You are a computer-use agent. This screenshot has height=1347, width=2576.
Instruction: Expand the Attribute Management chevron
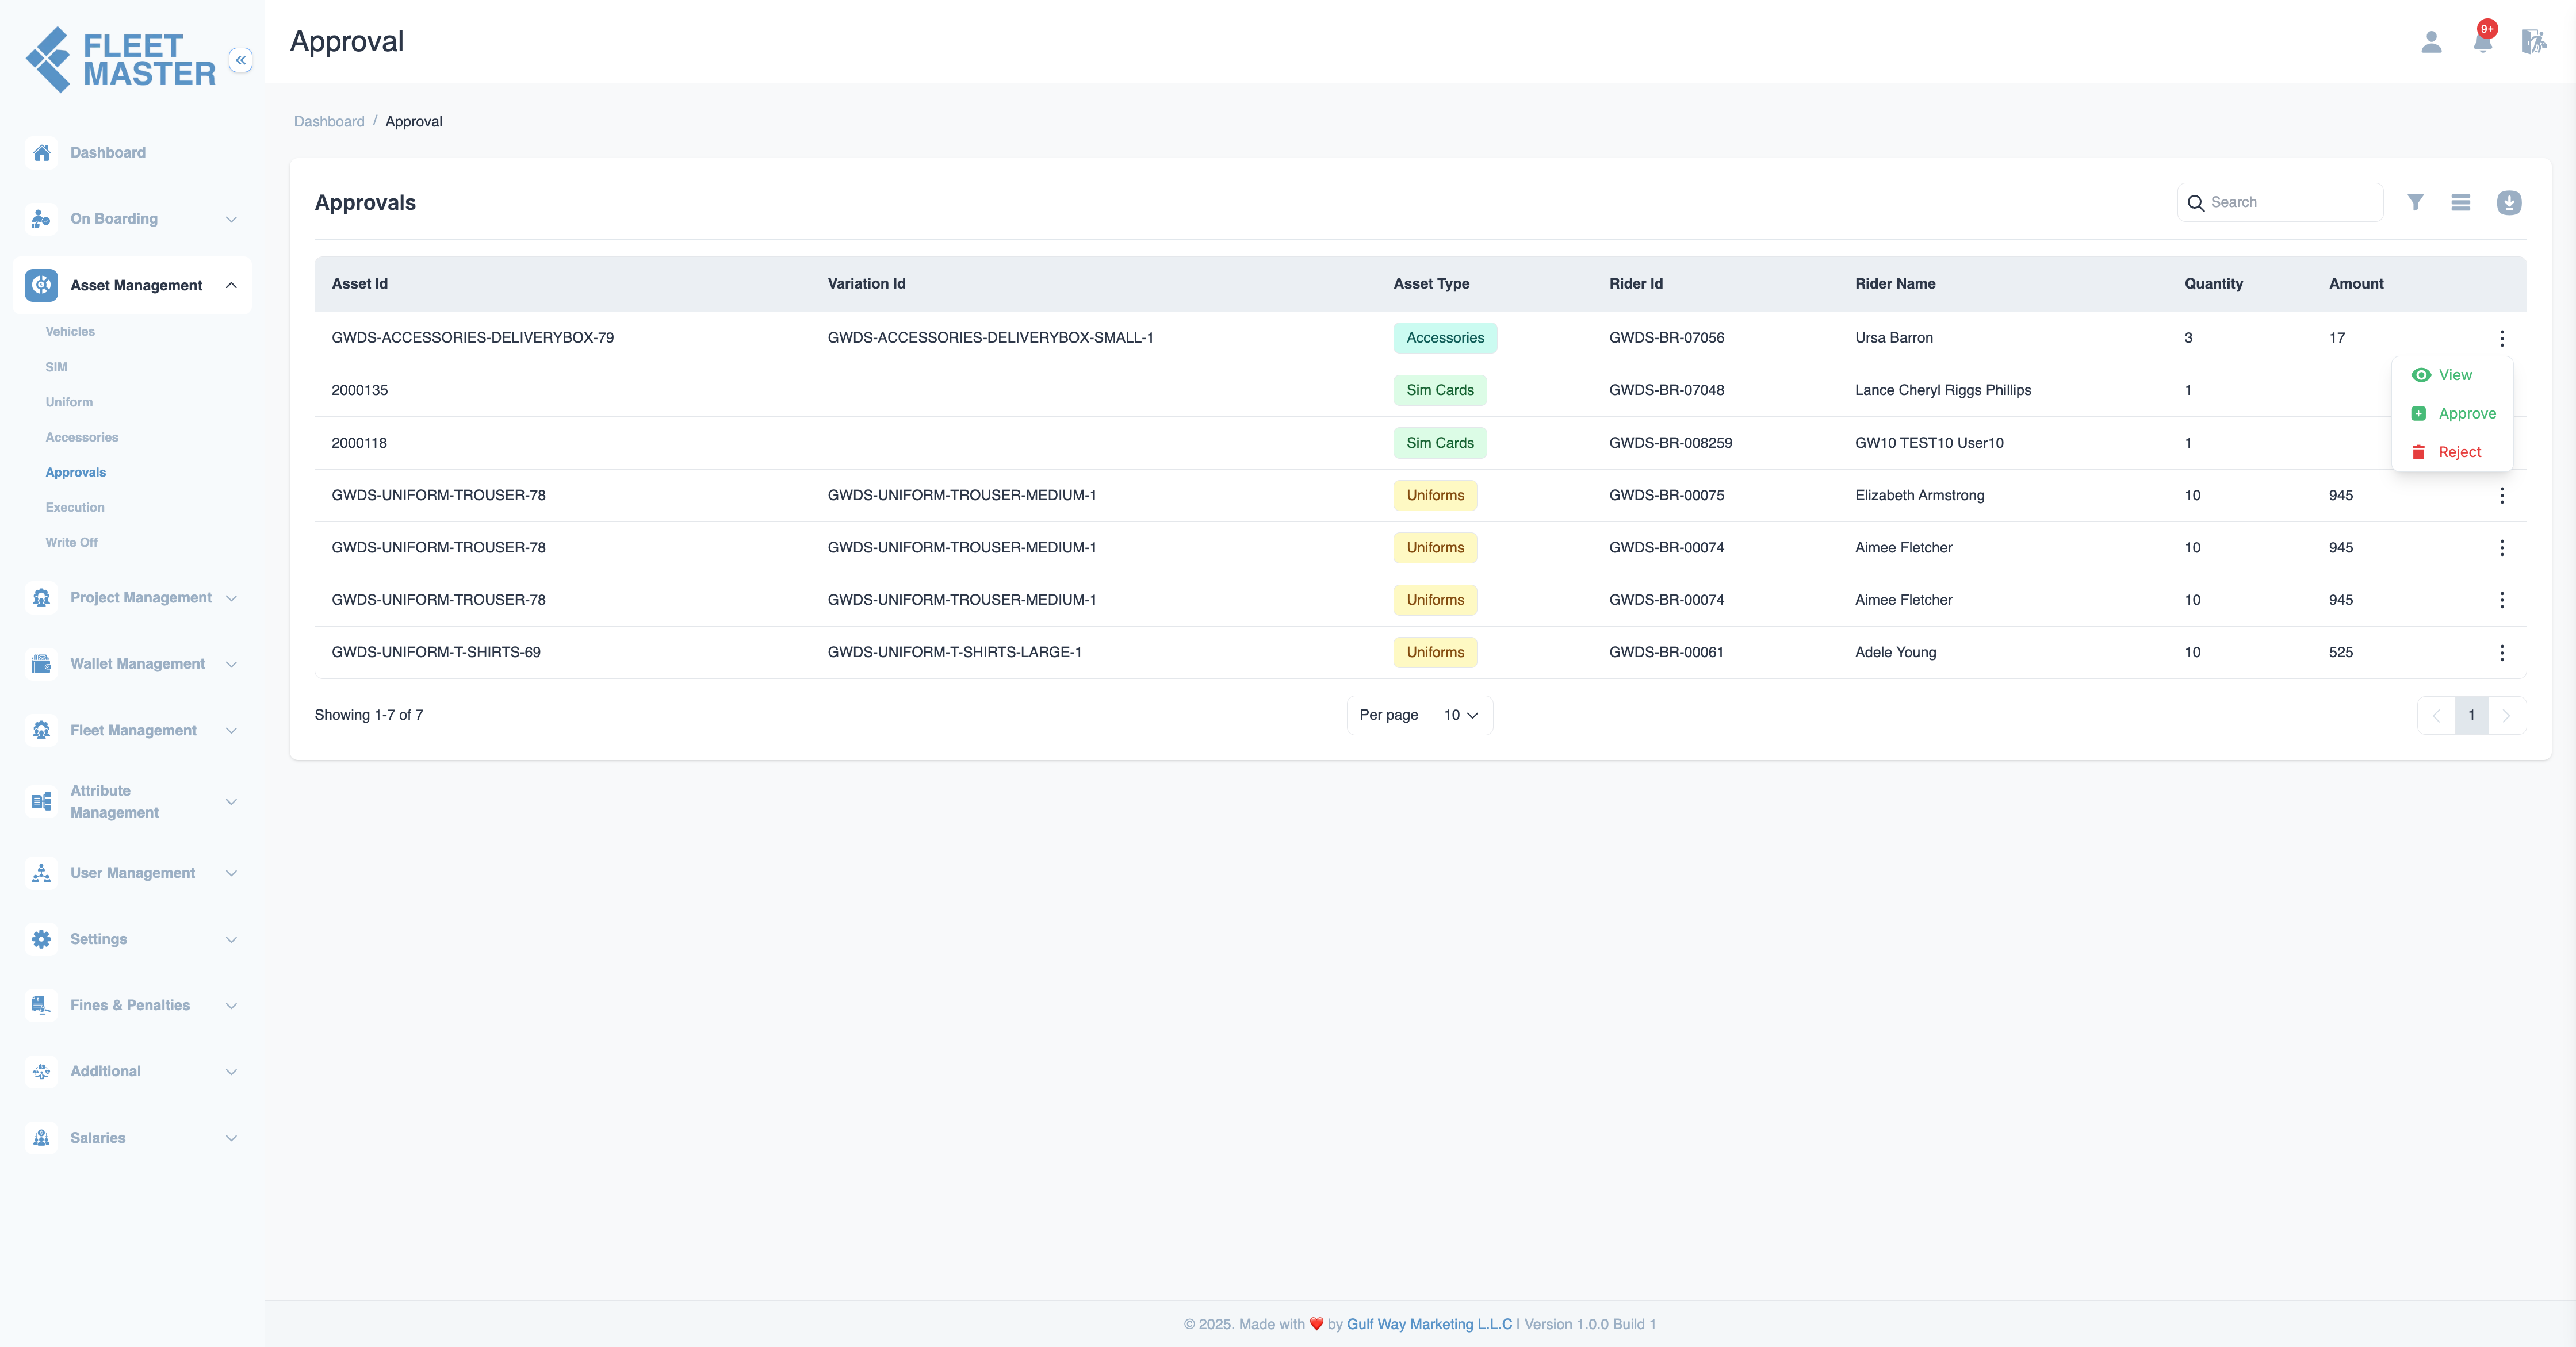231,801
